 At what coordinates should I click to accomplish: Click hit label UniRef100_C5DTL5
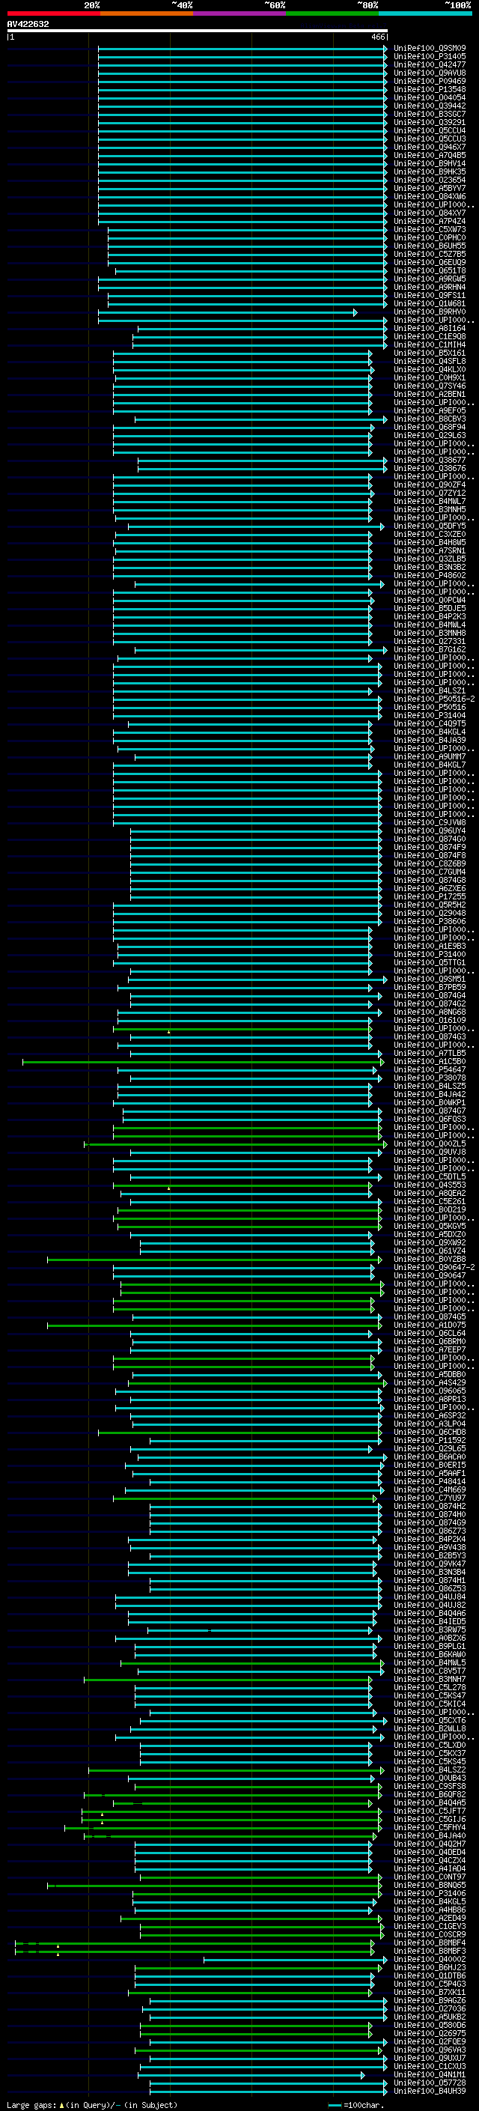(430, 1176)
